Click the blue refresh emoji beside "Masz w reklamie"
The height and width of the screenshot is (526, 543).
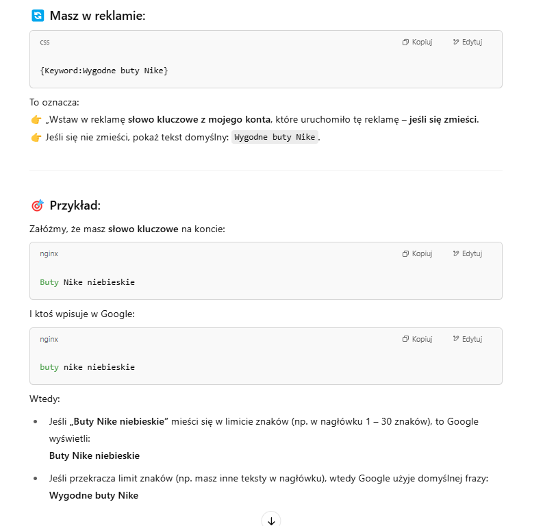38,15
